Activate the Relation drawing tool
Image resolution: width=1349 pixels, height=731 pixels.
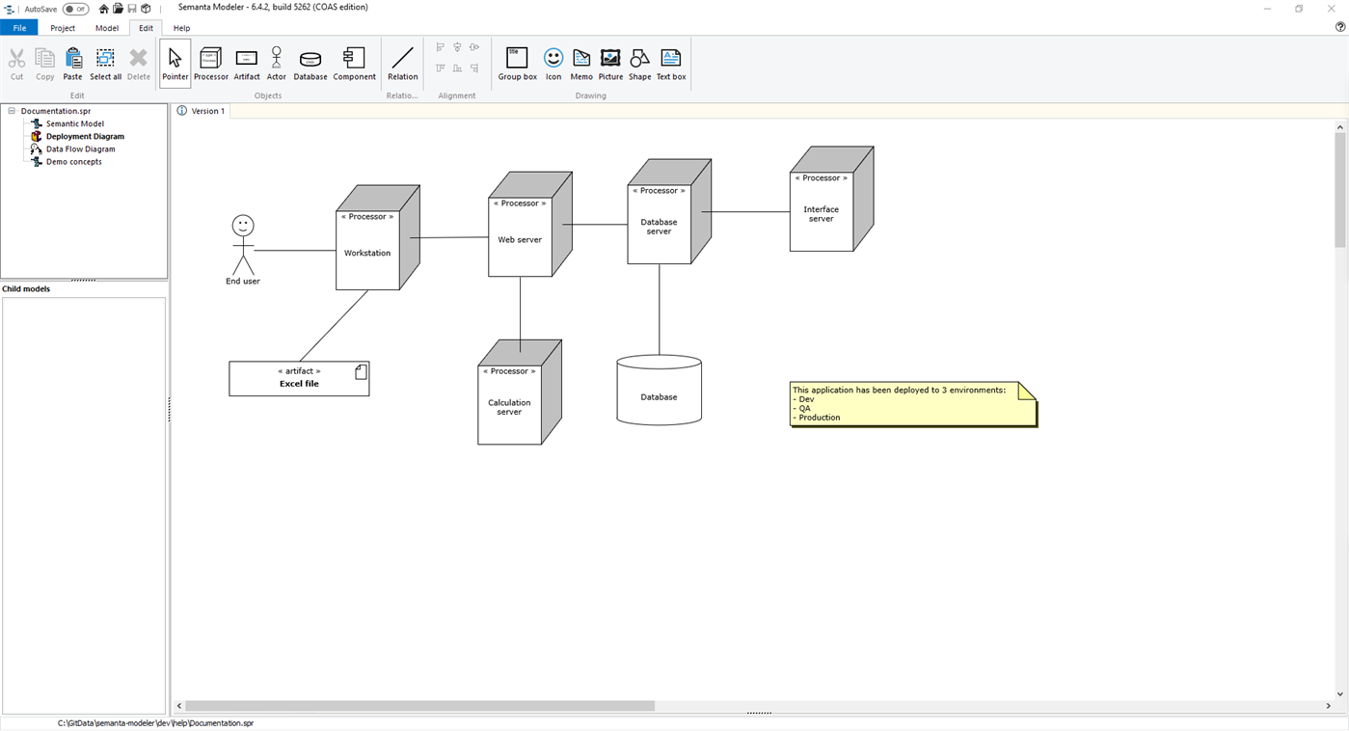click(x=402, y=61)
